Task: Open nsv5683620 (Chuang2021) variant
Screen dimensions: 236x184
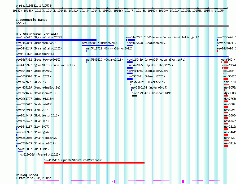Action: pos(104,60)
